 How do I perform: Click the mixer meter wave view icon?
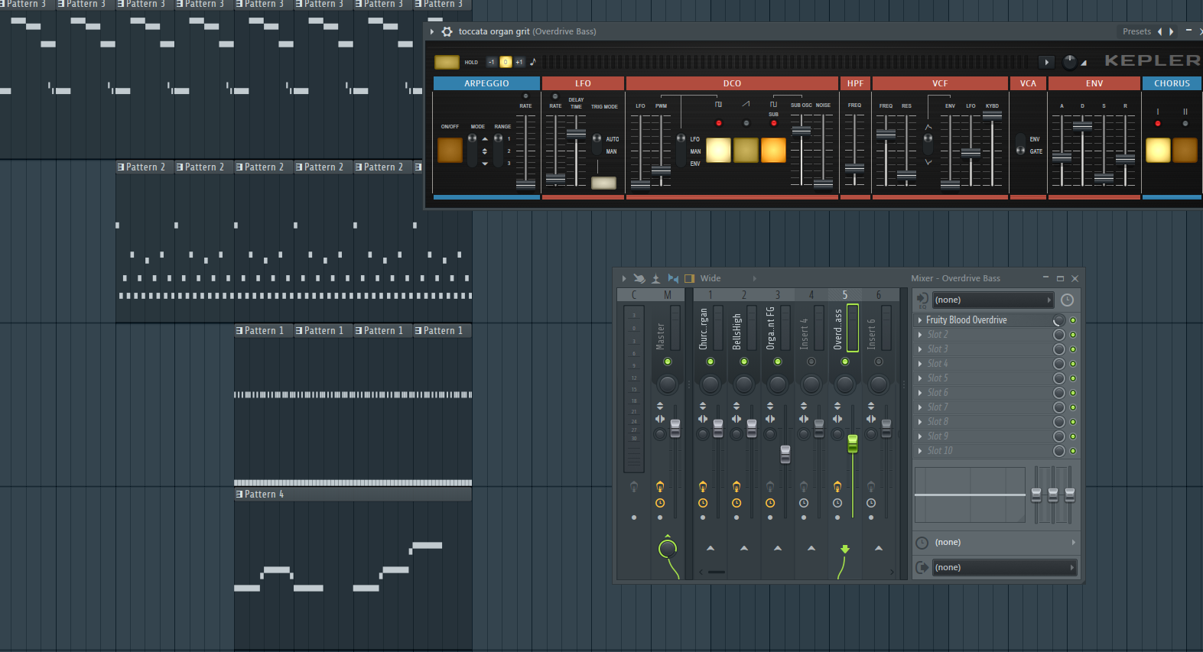click(656, 278)
